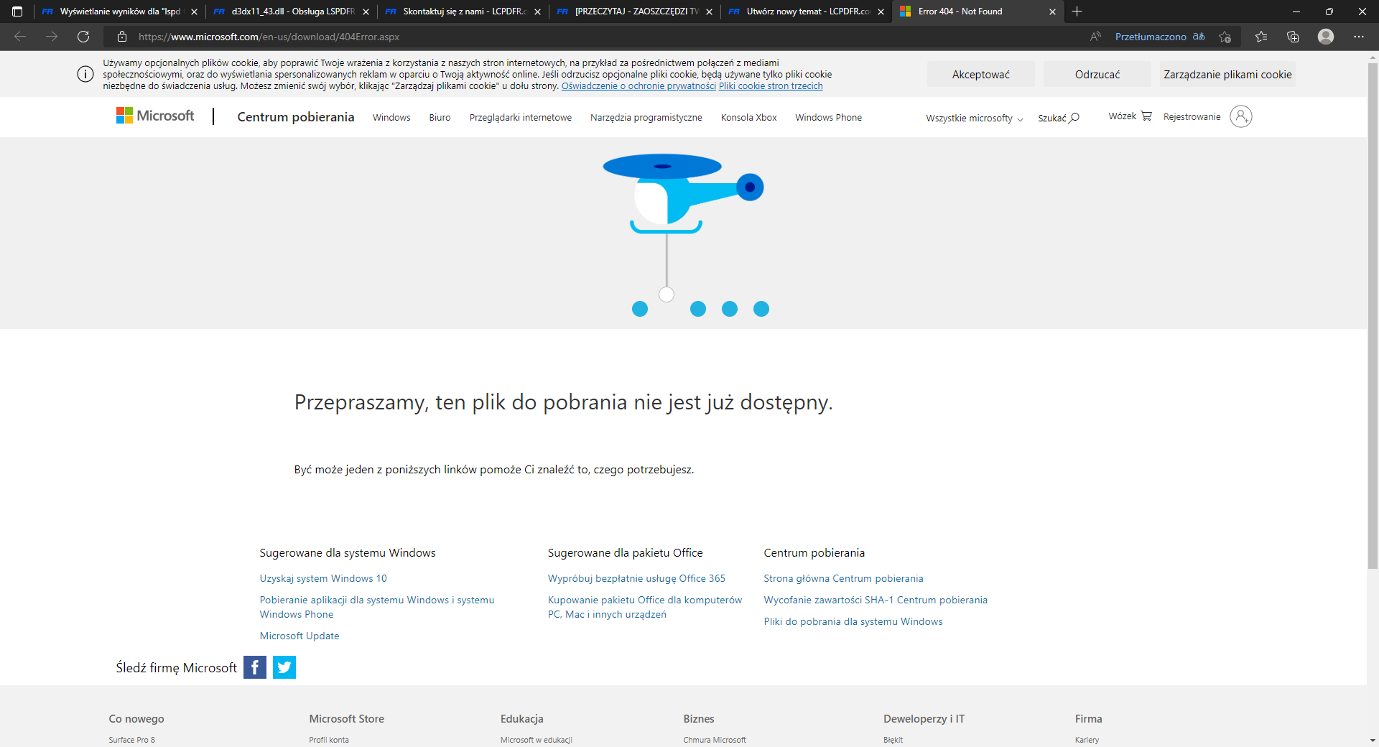Add this page to favorites
This screenshot has width=1379, height=747.
(x=1225, y=37)
